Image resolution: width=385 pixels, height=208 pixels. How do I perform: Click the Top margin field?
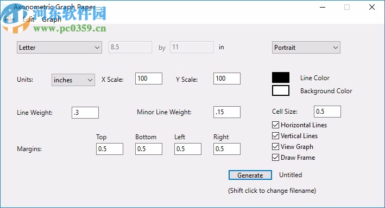click(110, 149)
